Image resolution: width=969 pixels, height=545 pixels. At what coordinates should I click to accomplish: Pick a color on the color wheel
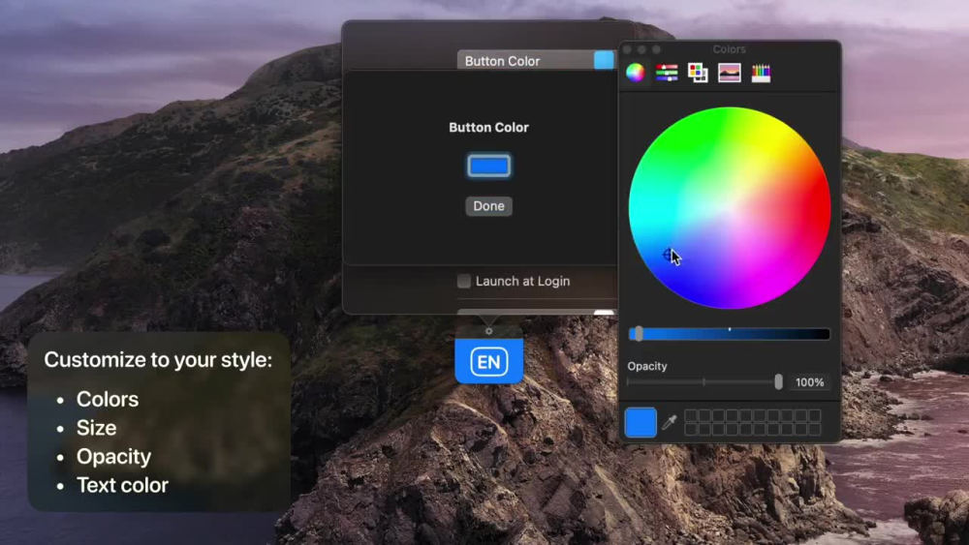point(730,208)
